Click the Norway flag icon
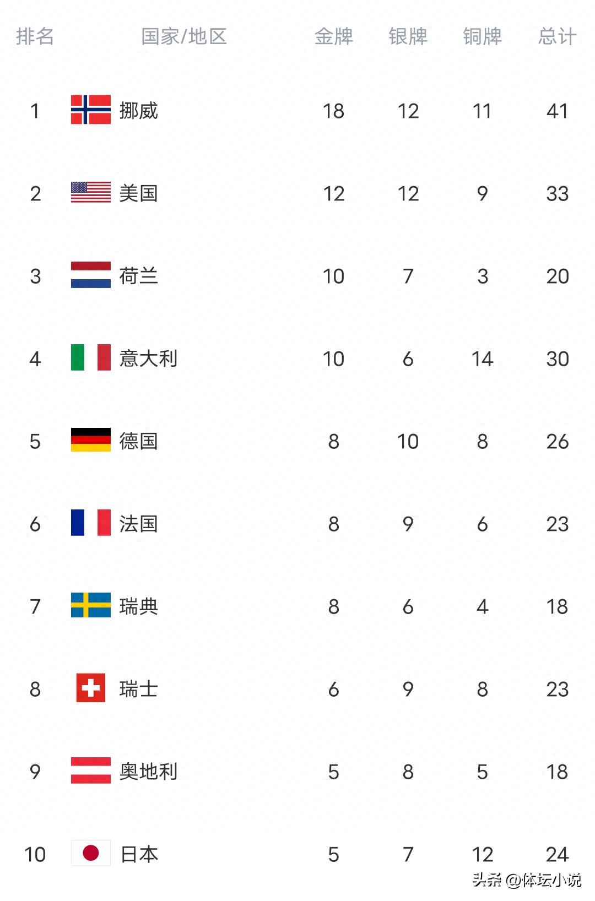This screenshot has width=595, height=901. tap(91, 110)
